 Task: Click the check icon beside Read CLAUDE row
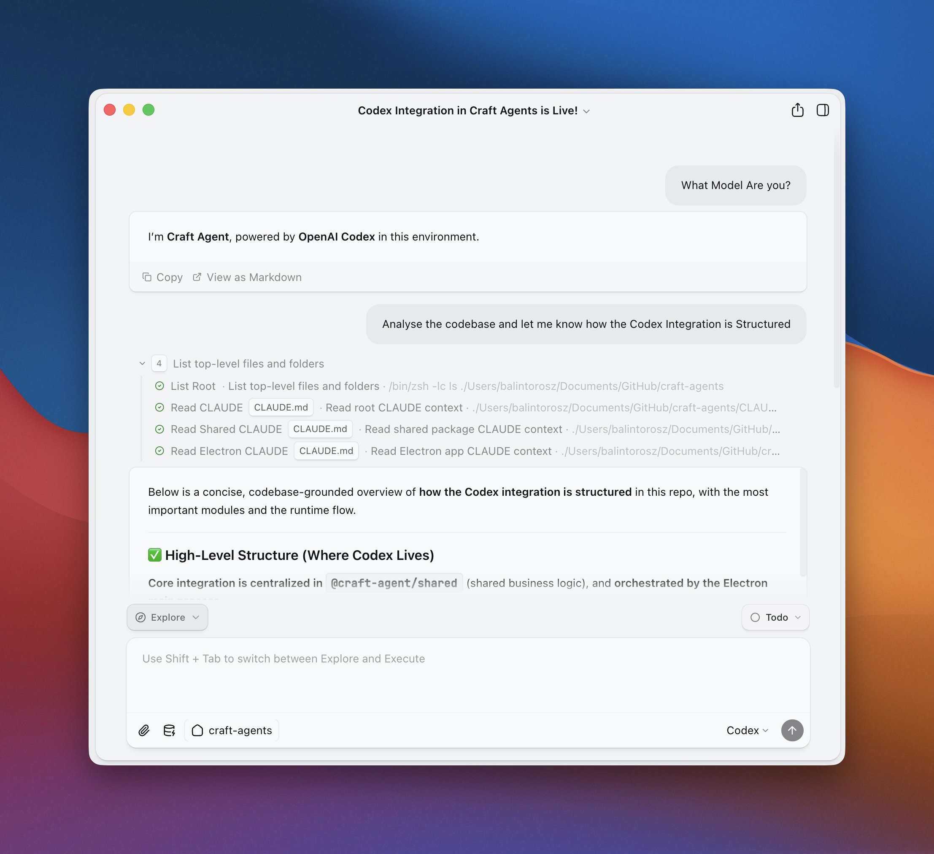pyautogui.click(x=159, y=408)
